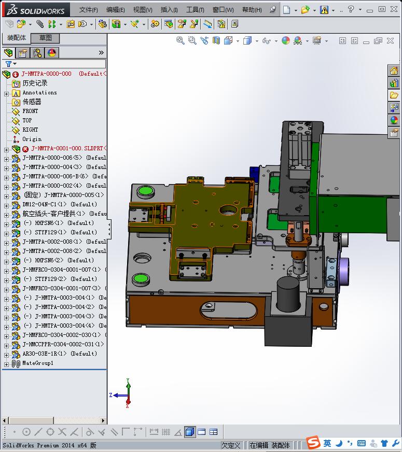Screen dimensions: 402x452
Task: Open the 插入(I) menu
Action: (x=169, y=10)
